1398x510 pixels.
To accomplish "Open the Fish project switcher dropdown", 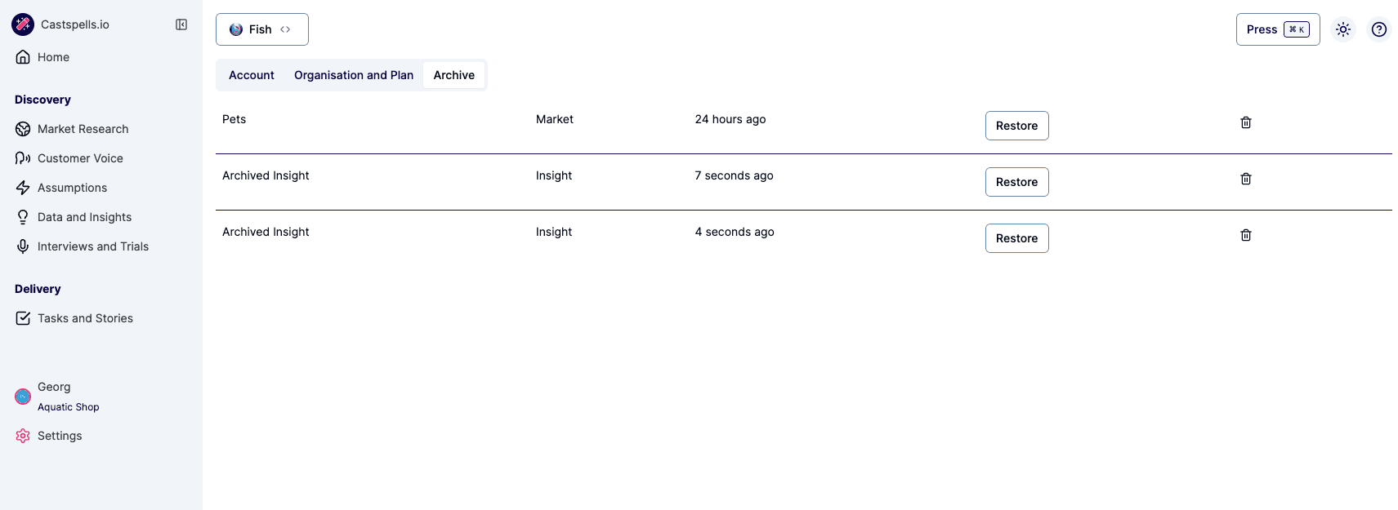I will coord(261,29).
